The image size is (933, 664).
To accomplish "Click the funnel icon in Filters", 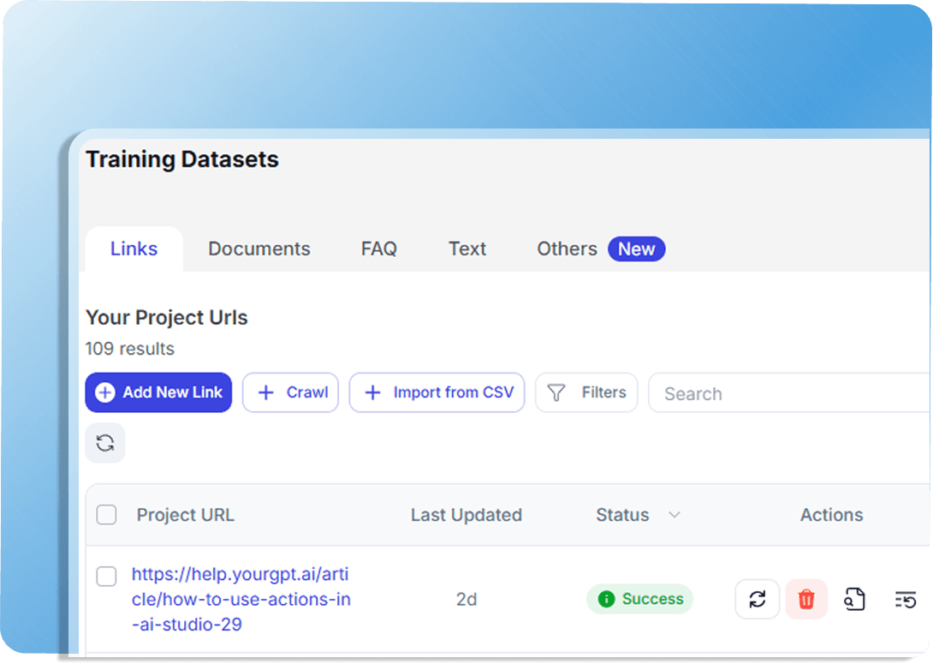I will [x=556, y=393].
